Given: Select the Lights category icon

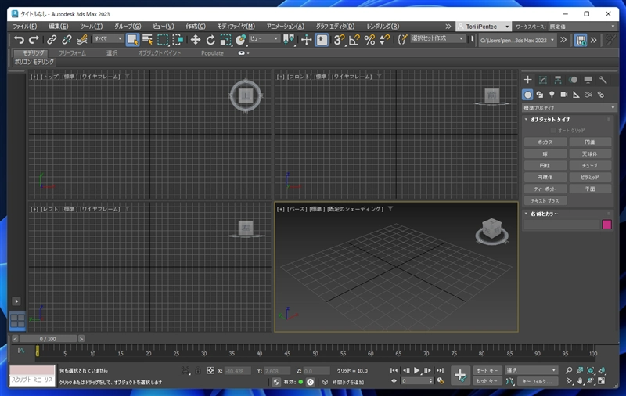Looking at the screenshot, I should [552, 95].
